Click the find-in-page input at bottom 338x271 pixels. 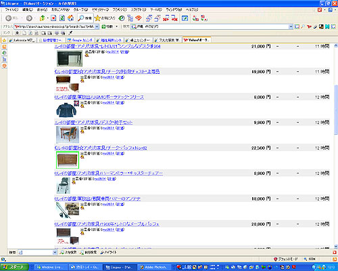click(x=35, y=253)
